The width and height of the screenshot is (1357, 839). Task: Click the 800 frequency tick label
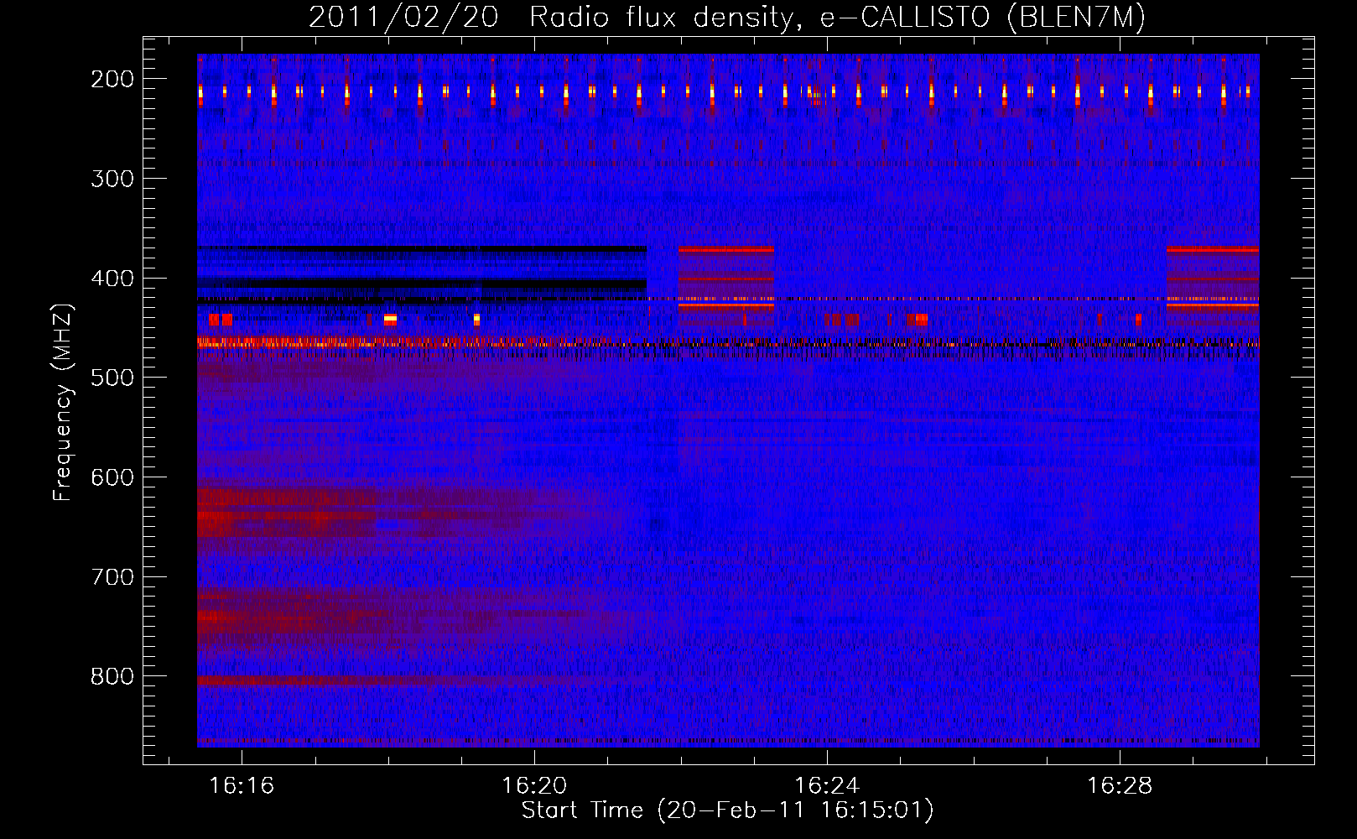pyautogui.click(x=112, y=677)
